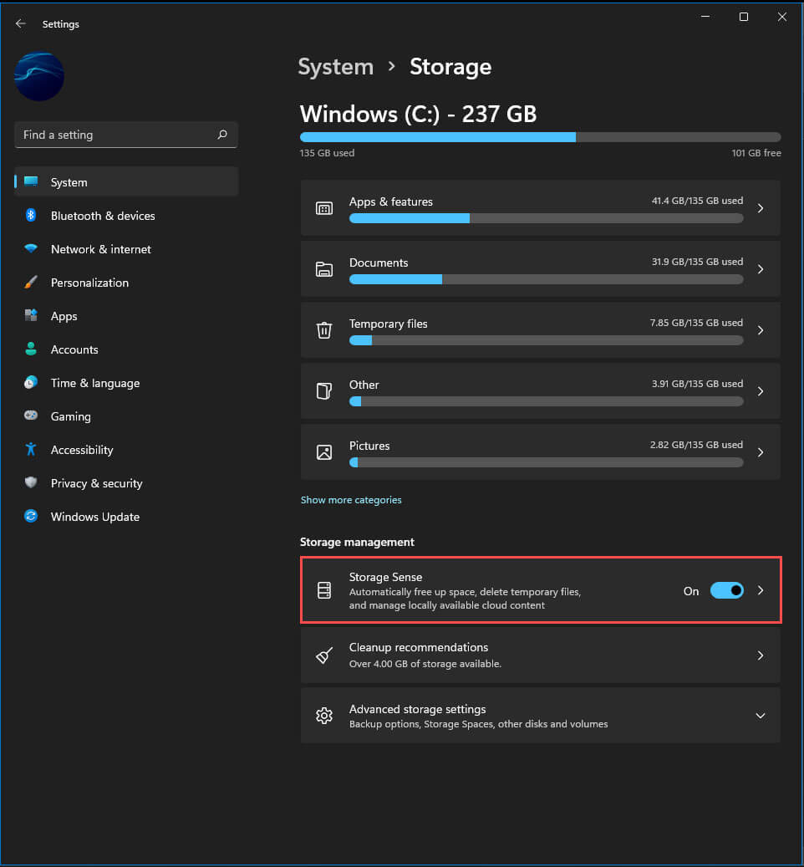Click the Cleanup recommendations broom icon

click(x=323, y=655)
